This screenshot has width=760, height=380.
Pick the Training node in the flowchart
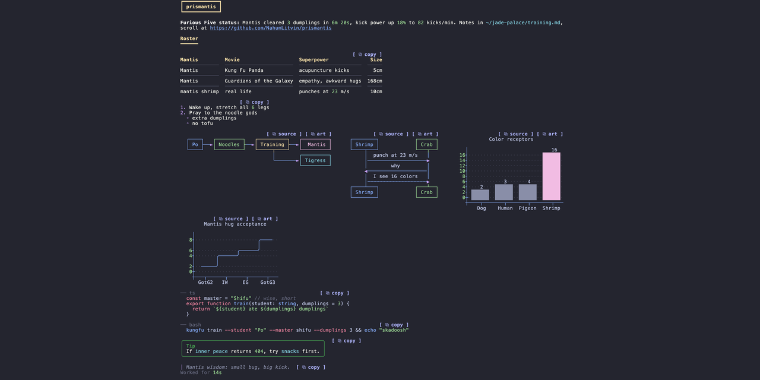(x=273, y=144)
